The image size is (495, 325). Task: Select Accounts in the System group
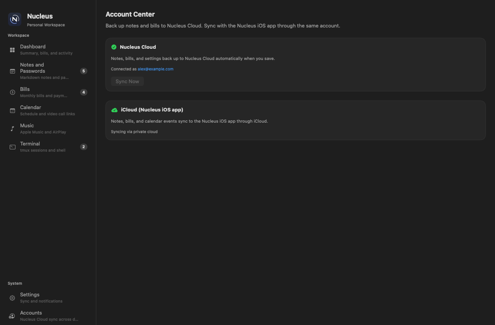coord(48,316)
